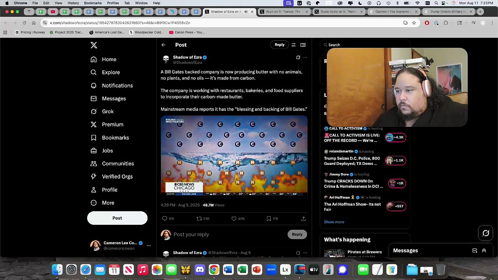This screenshot has width=498, height=280.
Task: Open the Chrome History menu
Action: [73, 3]
